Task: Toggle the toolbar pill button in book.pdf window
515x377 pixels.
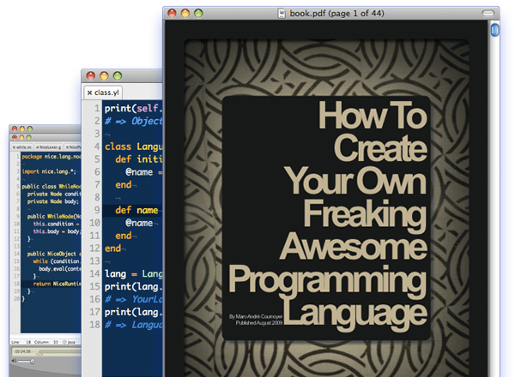Action: pos(488,13)
